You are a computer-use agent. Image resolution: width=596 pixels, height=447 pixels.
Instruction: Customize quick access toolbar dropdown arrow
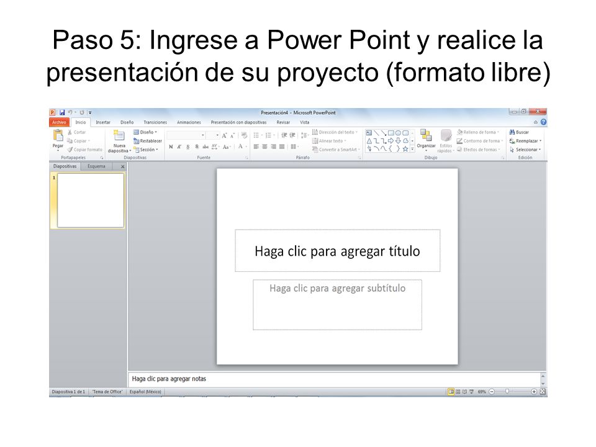point(90,112)
